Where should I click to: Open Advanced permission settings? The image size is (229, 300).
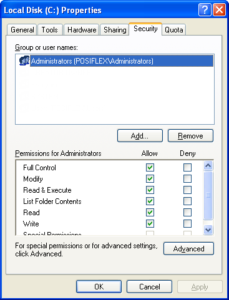coord(188,248)
